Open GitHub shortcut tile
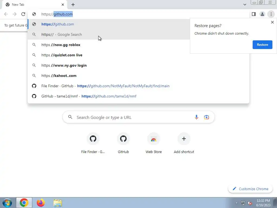This screenshot has height=208, width=277. click(123, 143)
